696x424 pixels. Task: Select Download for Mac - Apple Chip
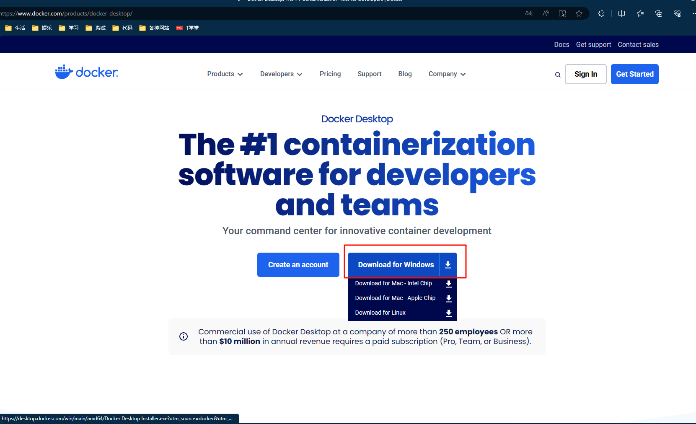(x=395, y=298)
